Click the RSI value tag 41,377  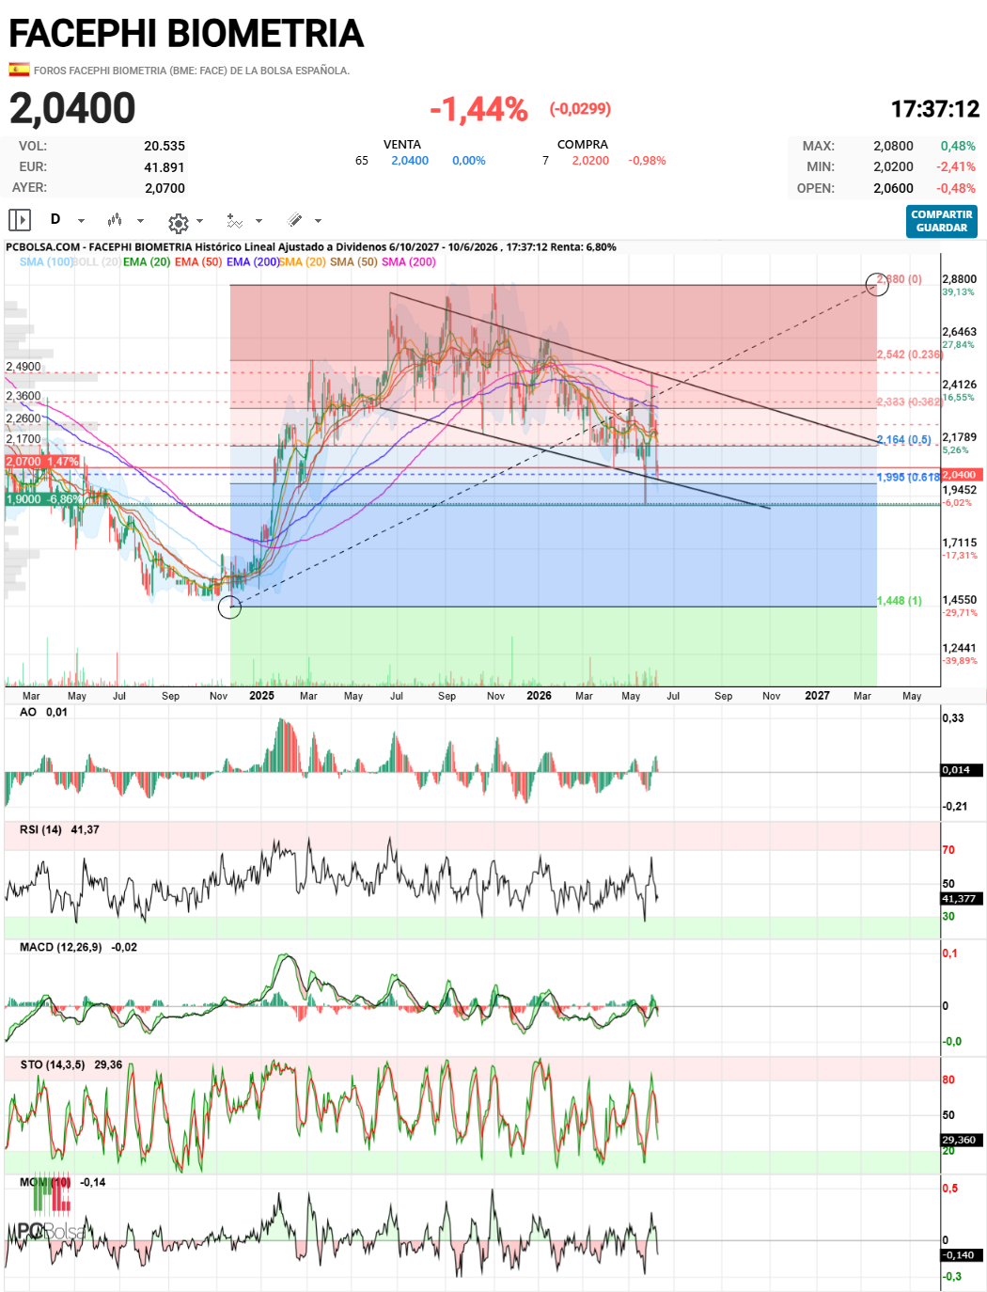[x=960, y=899]
